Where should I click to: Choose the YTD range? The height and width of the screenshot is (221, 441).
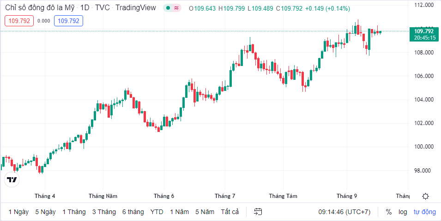[x=157, y=212]
